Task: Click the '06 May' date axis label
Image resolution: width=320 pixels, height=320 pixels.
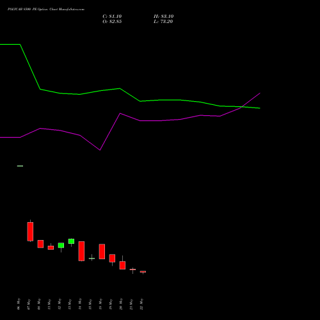Action: pyautogui.click(x=19, y=304)
